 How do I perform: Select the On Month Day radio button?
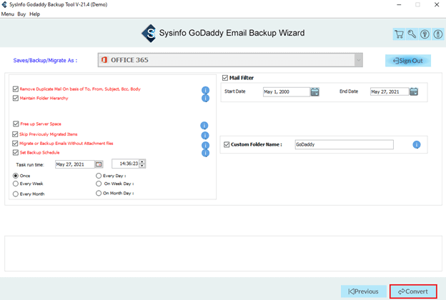(99, 193)
